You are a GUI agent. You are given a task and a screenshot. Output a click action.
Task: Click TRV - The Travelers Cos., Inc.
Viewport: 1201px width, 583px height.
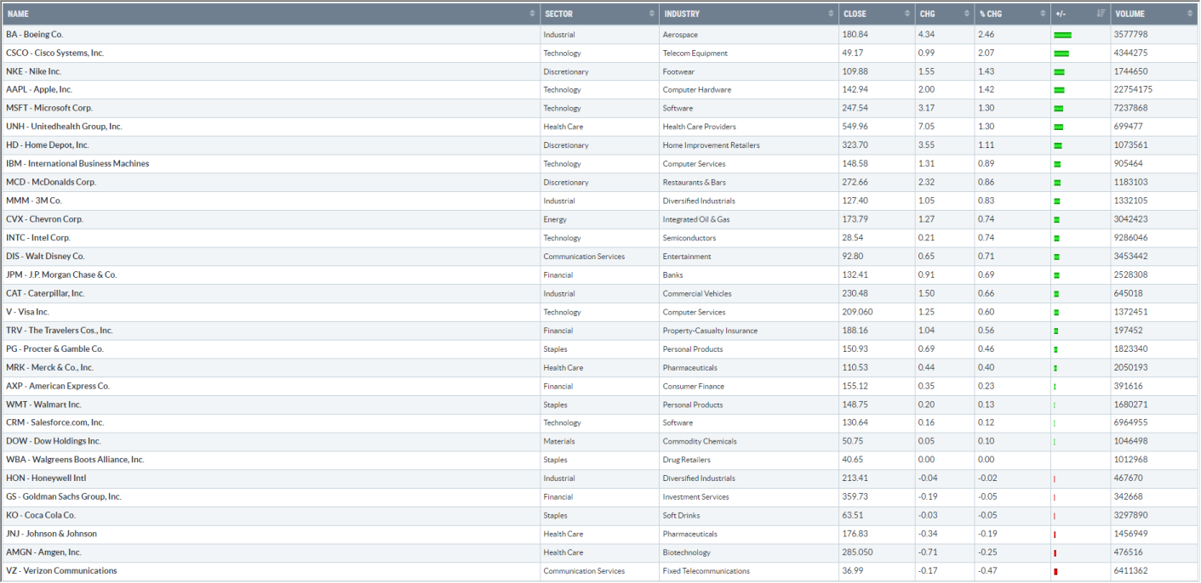tap(60, 331)
